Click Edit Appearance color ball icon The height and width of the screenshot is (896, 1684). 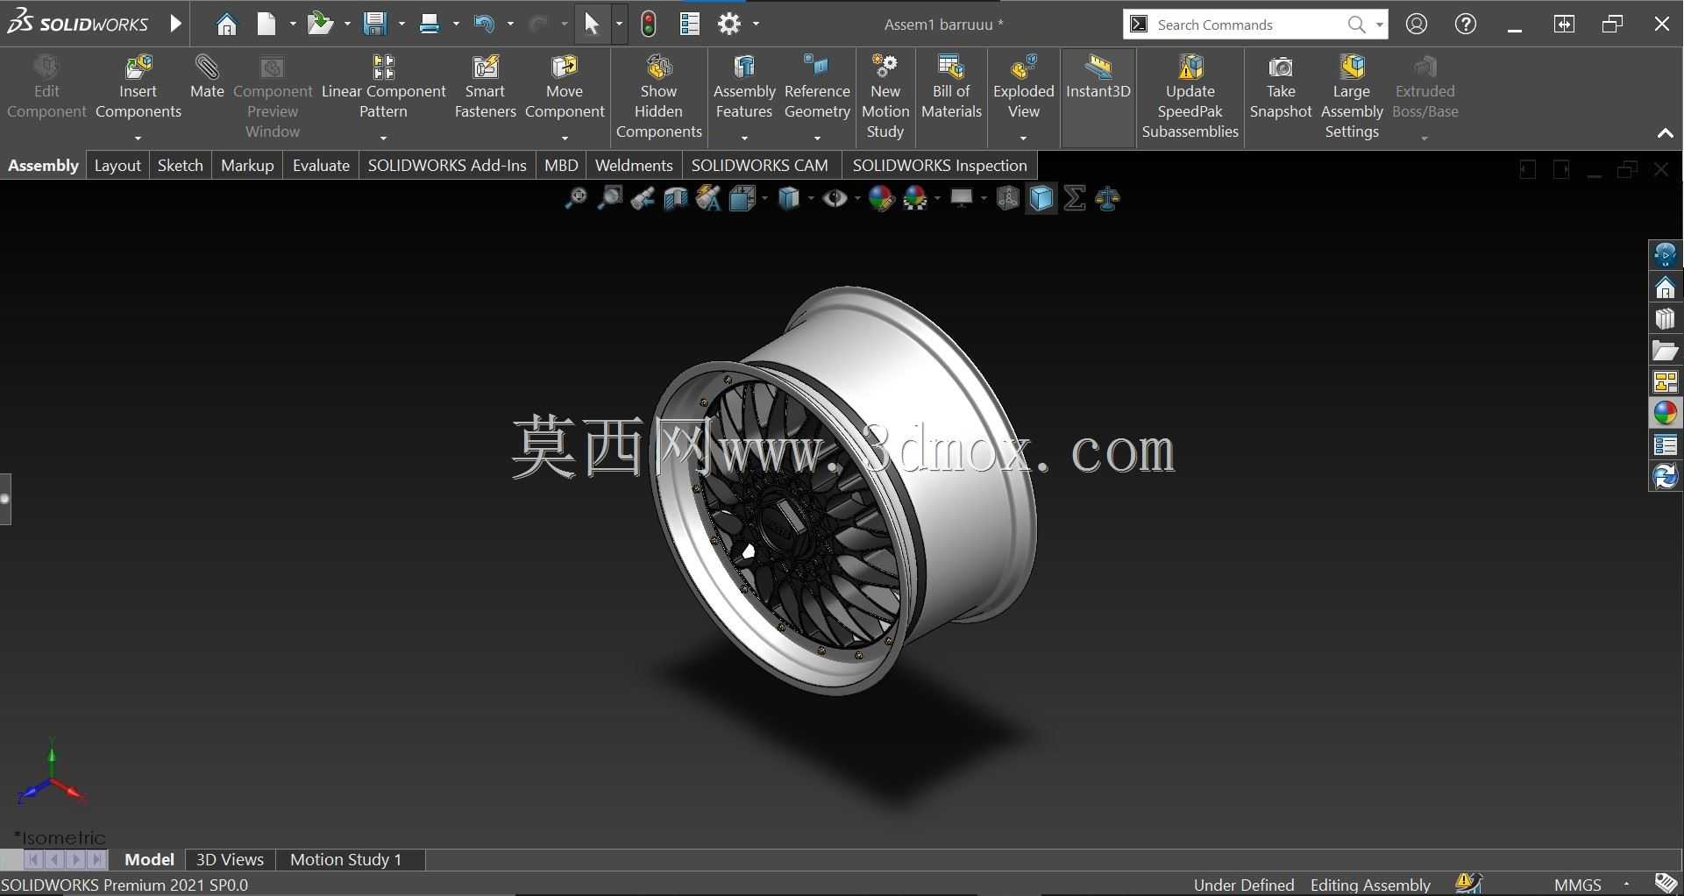(x=880, y=199)
